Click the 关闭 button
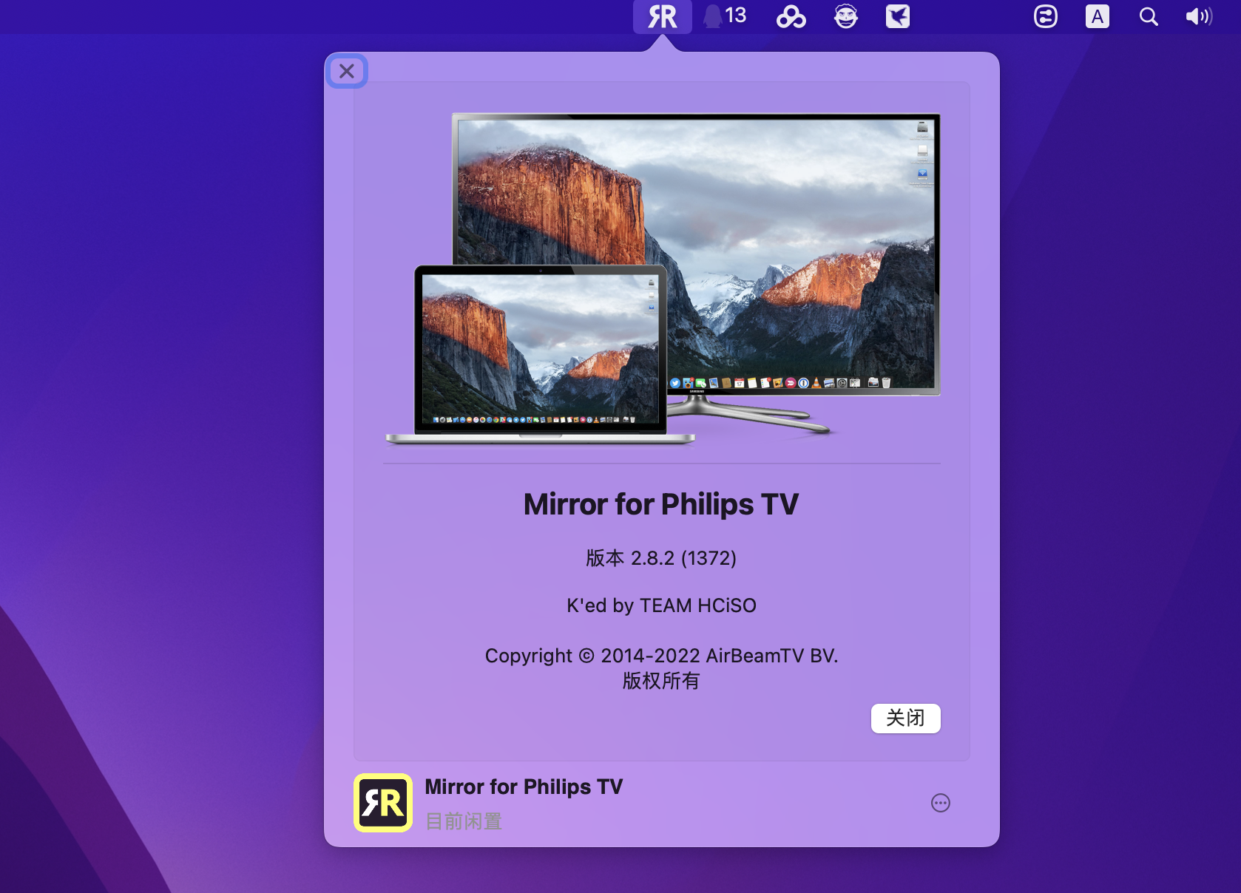Screen dimensions: 1241x893 (905, 718)
